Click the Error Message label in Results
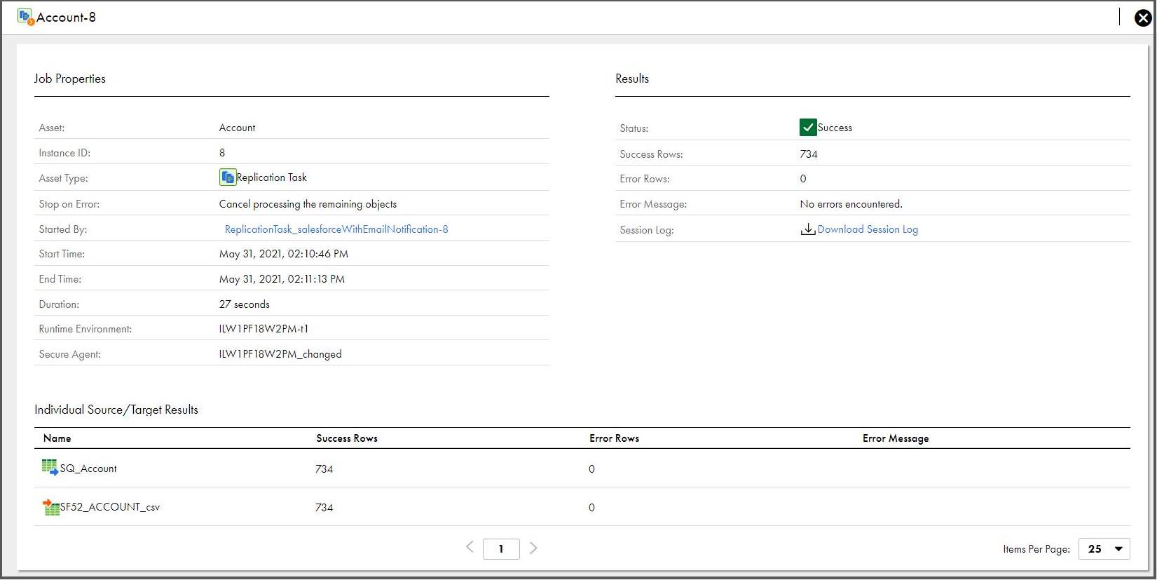The width and height of the screenshot is (1157, 580). coord(653,204)
